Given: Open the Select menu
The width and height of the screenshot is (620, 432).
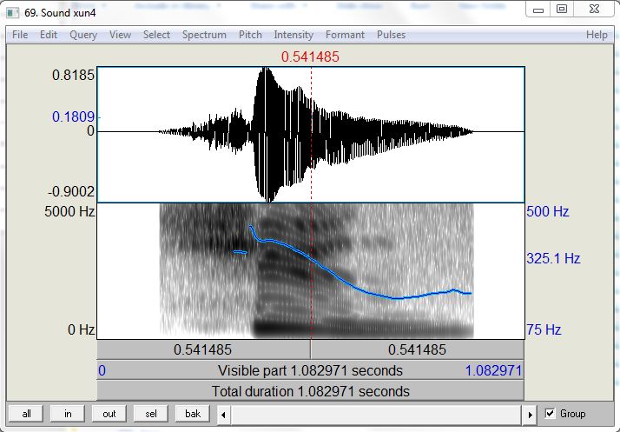Looking at the screenshot, I should tap(156, 35).
